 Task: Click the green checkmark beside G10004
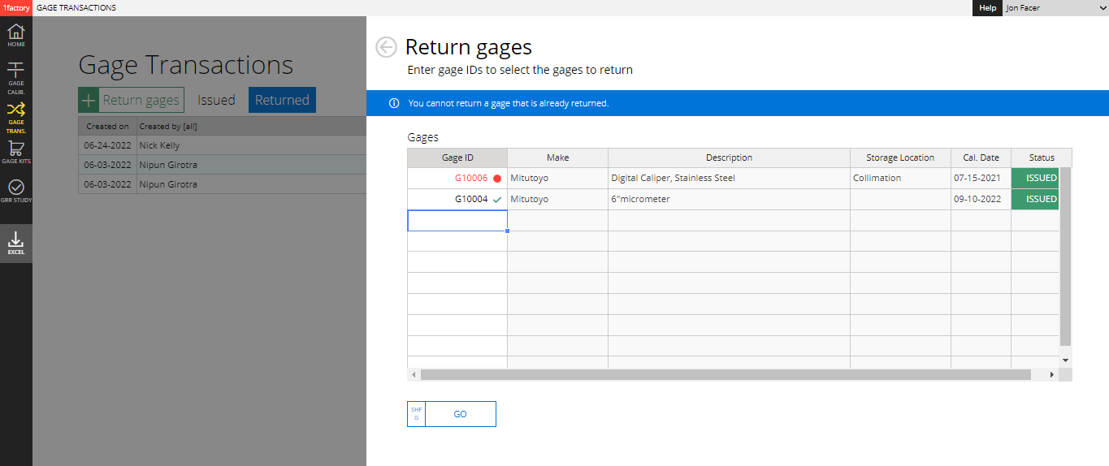pyautogui.click(x=497, y=200)
